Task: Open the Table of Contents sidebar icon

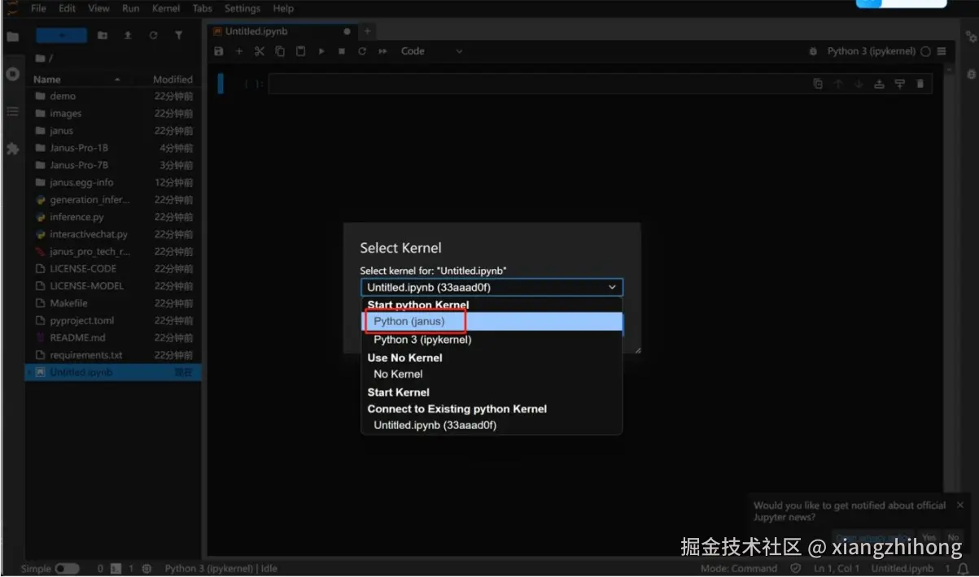Action: (x=12, y=111)
